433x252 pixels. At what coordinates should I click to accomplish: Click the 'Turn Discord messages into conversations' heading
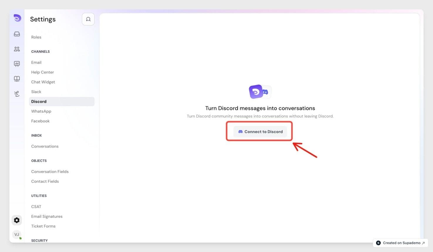260,108
